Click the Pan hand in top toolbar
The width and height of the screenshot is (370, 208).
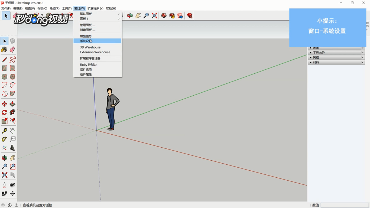(138, 16)
